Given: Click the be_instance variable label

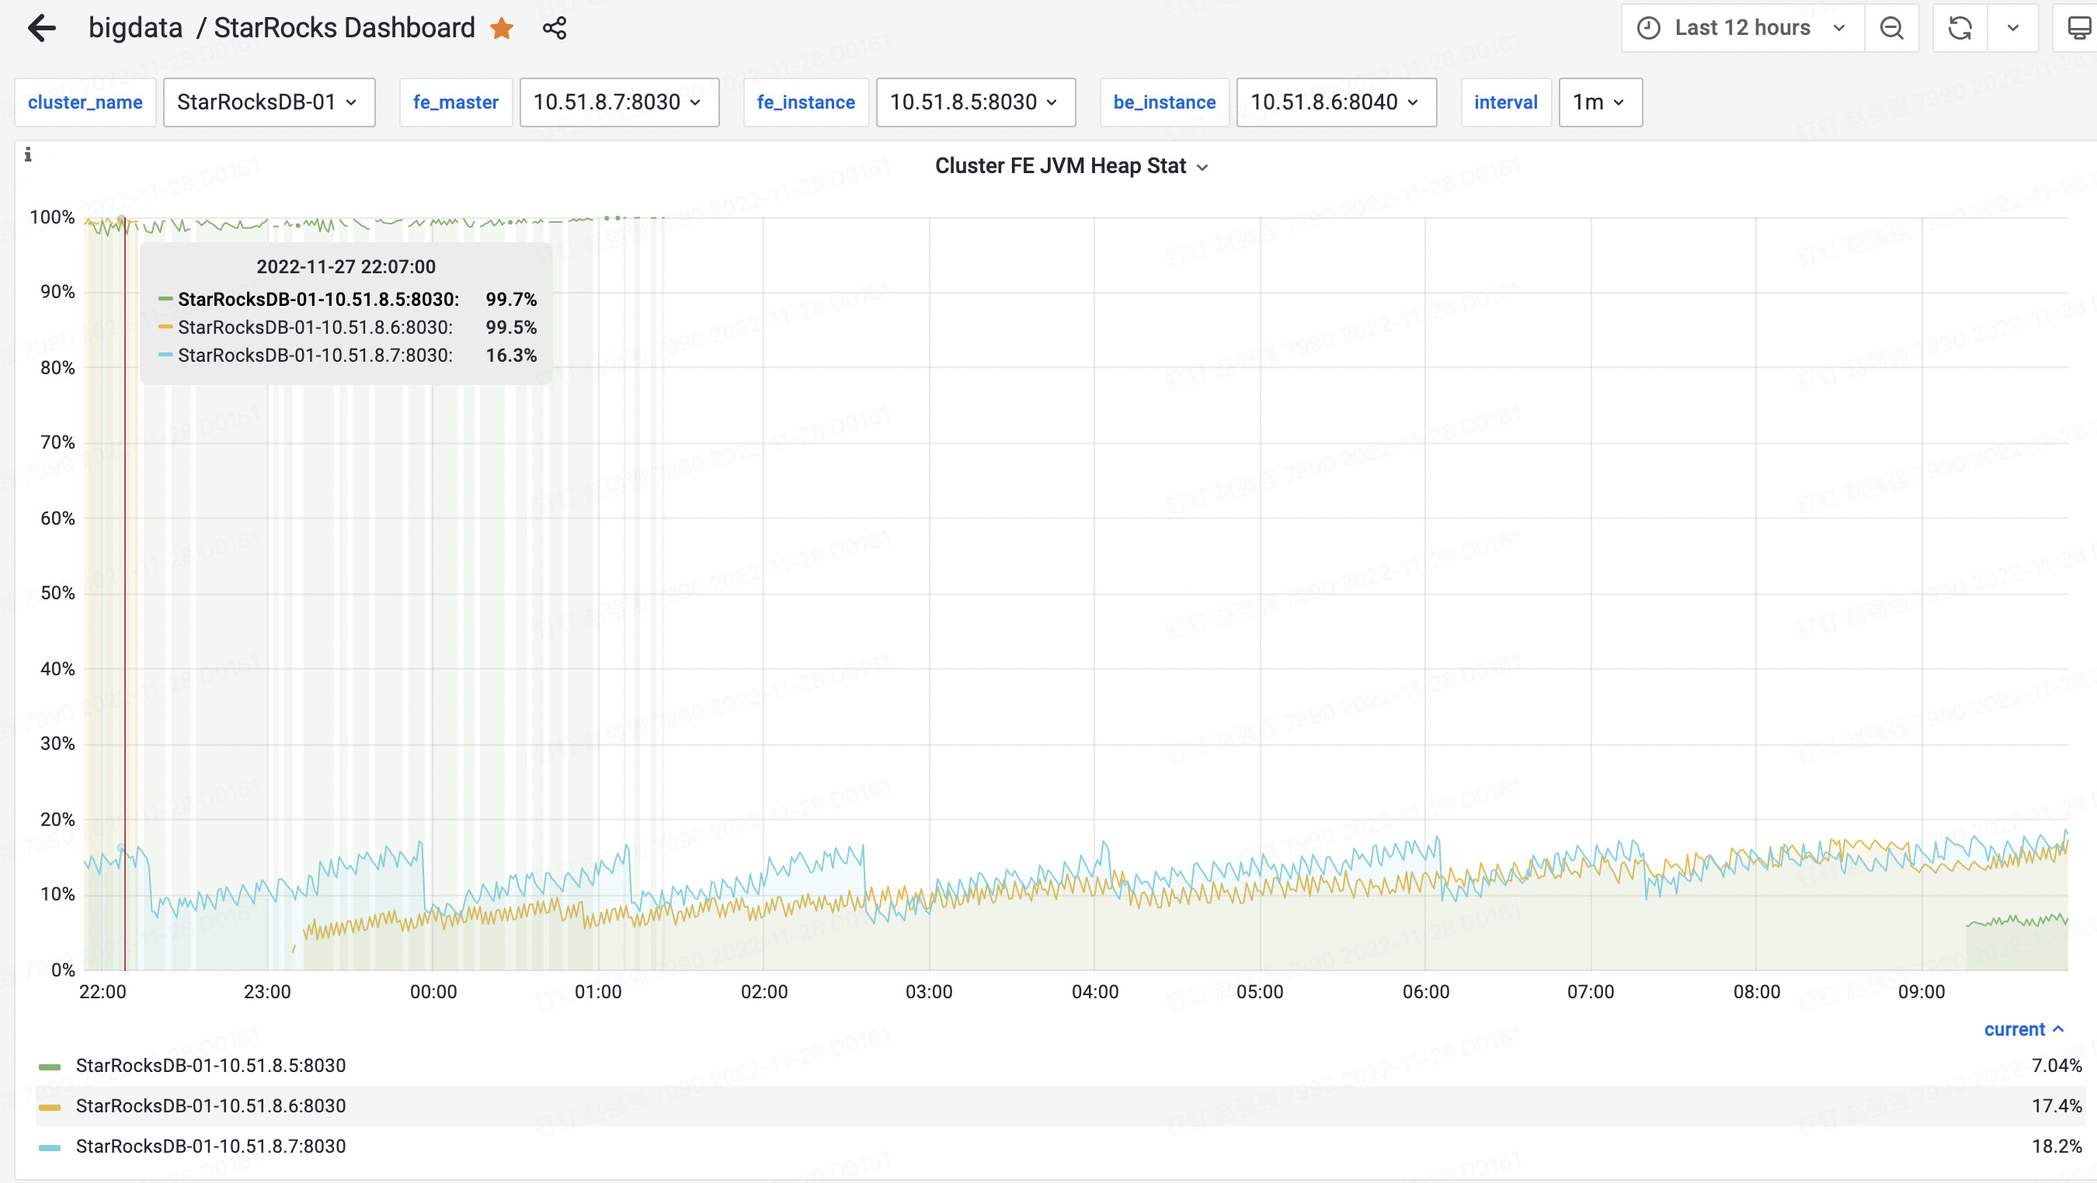Looking at the screenshot, I should point(1164,102).
